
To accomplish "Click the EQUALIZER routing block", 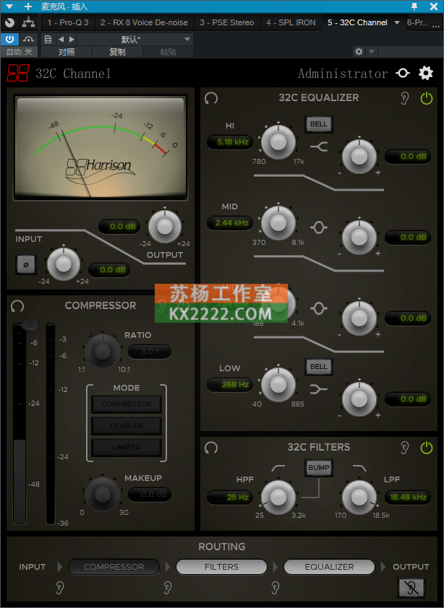I will coord(329,567).
